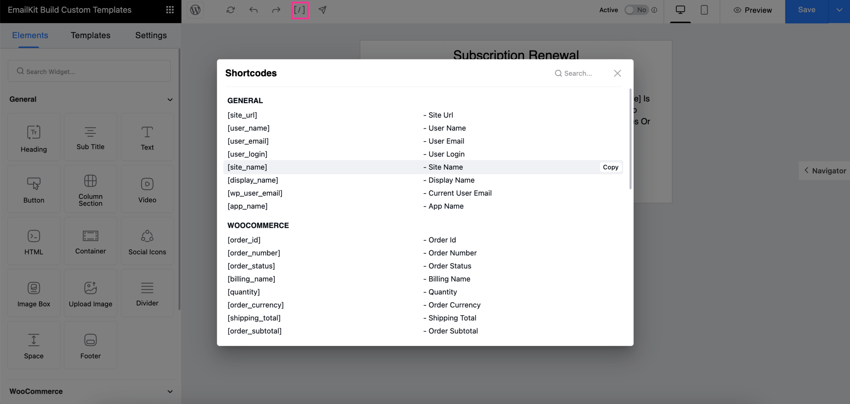
Task: Select the Column Section widget
Action: (x=90, y=189)
